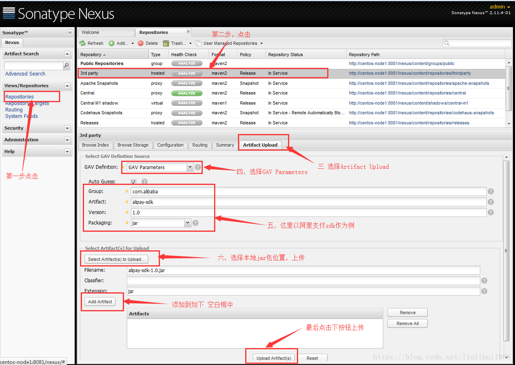
Task: Toggle the Auto Guess checkbox
Action: pyautogui.click(x=133, y=182)
